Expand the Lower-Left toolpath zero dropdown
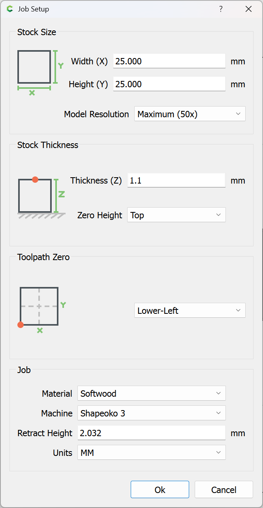The width and height of the screenshot is (263, 508). 190,311
